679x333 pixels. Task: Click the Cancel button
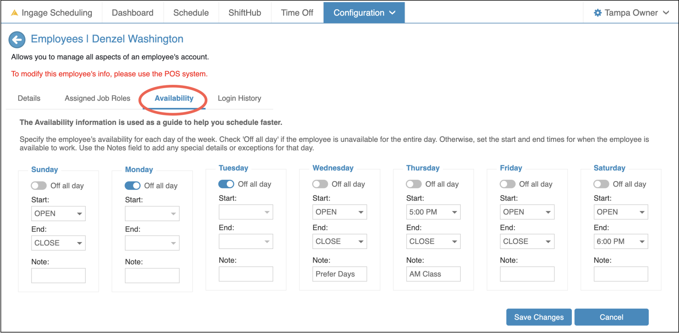coord(611,317)
